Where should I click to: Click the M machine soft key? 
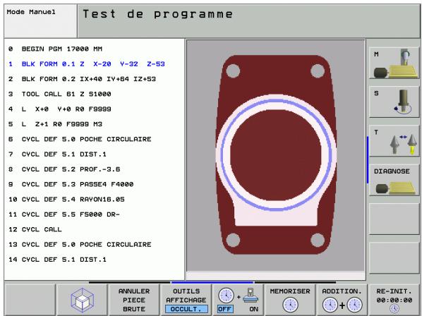[394, 63]
